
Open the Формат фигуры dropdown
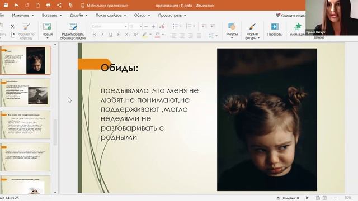coord(252,31)
